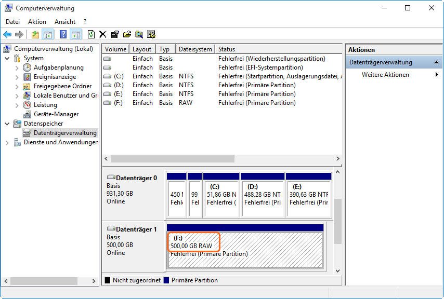
Task: Open the Aktion menu
Action: [37, 22]
